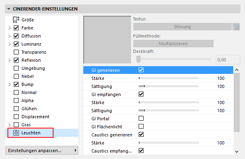Uncheck the Farbe checkbox
245x159 pixels.
point(16,28)
